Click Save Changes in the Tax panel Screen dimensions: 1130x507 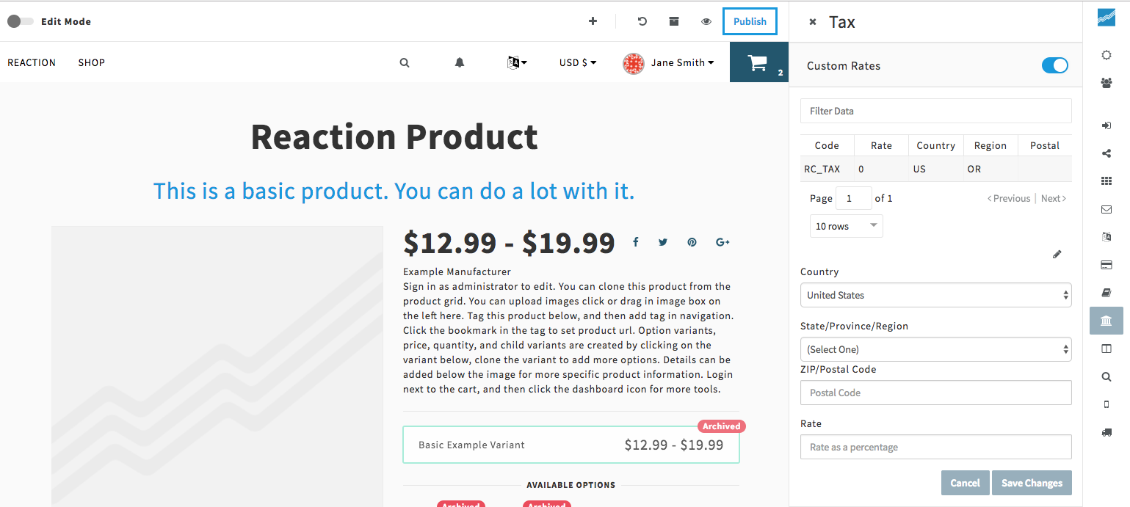[1032, 483]
